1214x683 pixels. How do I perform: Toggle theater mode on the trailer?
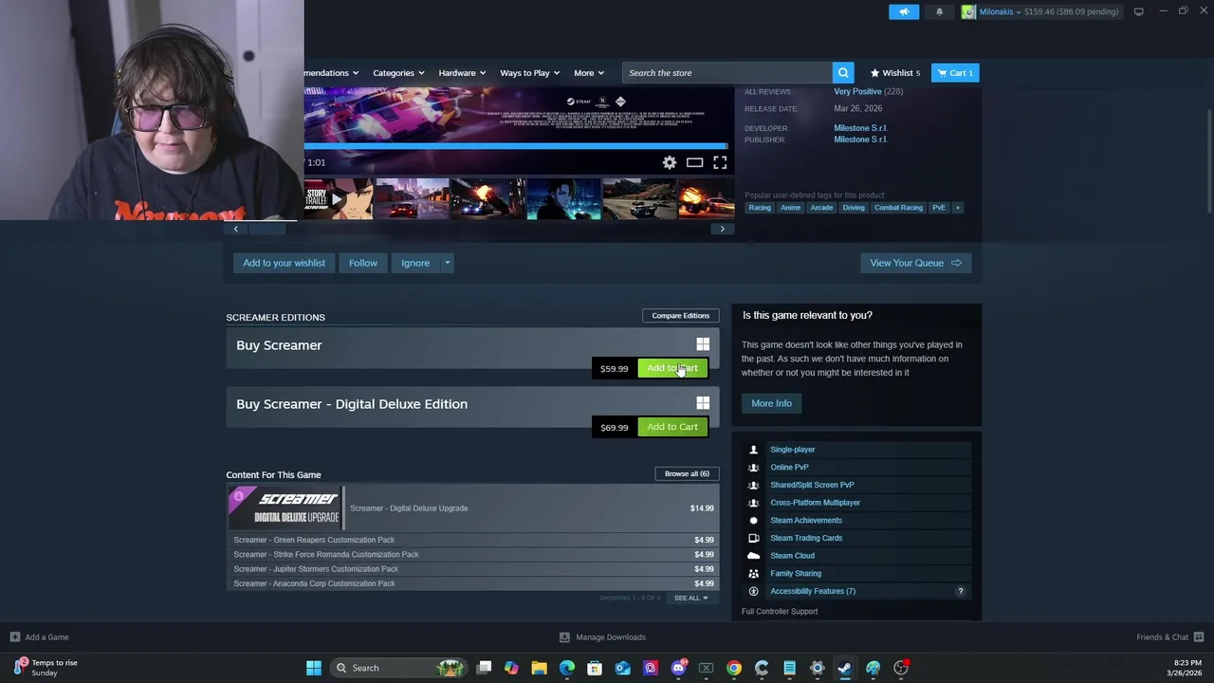click(x=695, y=162)
